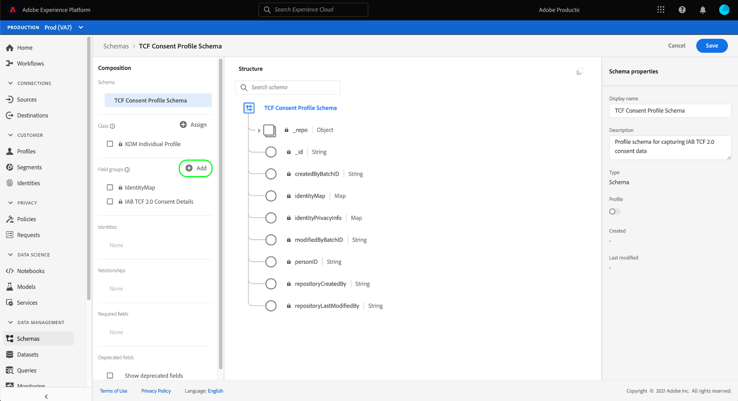Image resolution: width=738 pixels, height=401 pixels.
Task: Click the Requests icon in sidebar
Action: click(10, 235)
